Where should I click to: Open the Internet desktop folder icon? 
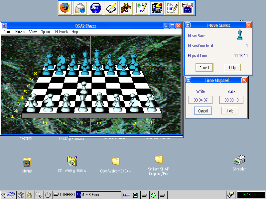click(x=27, y=162)
